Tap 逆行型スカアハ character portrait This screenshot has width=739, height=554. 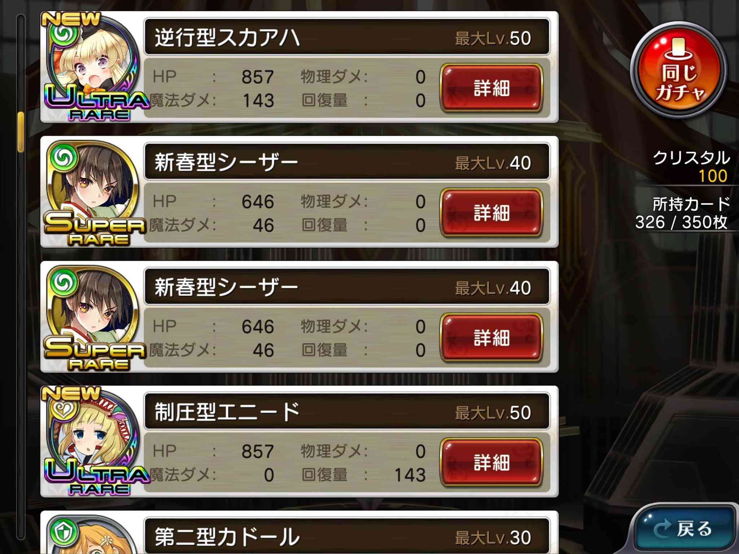93,63
